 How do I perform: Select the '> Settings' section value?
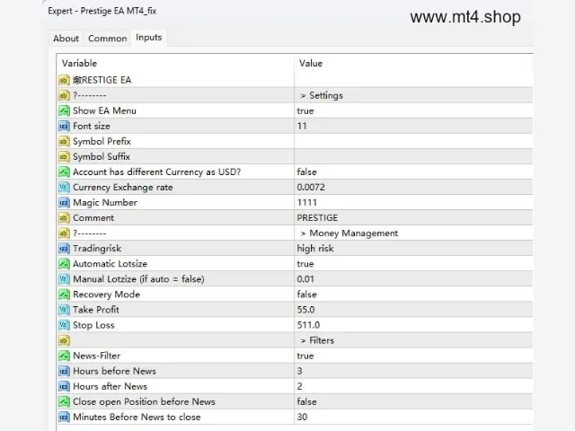point(322,96)
